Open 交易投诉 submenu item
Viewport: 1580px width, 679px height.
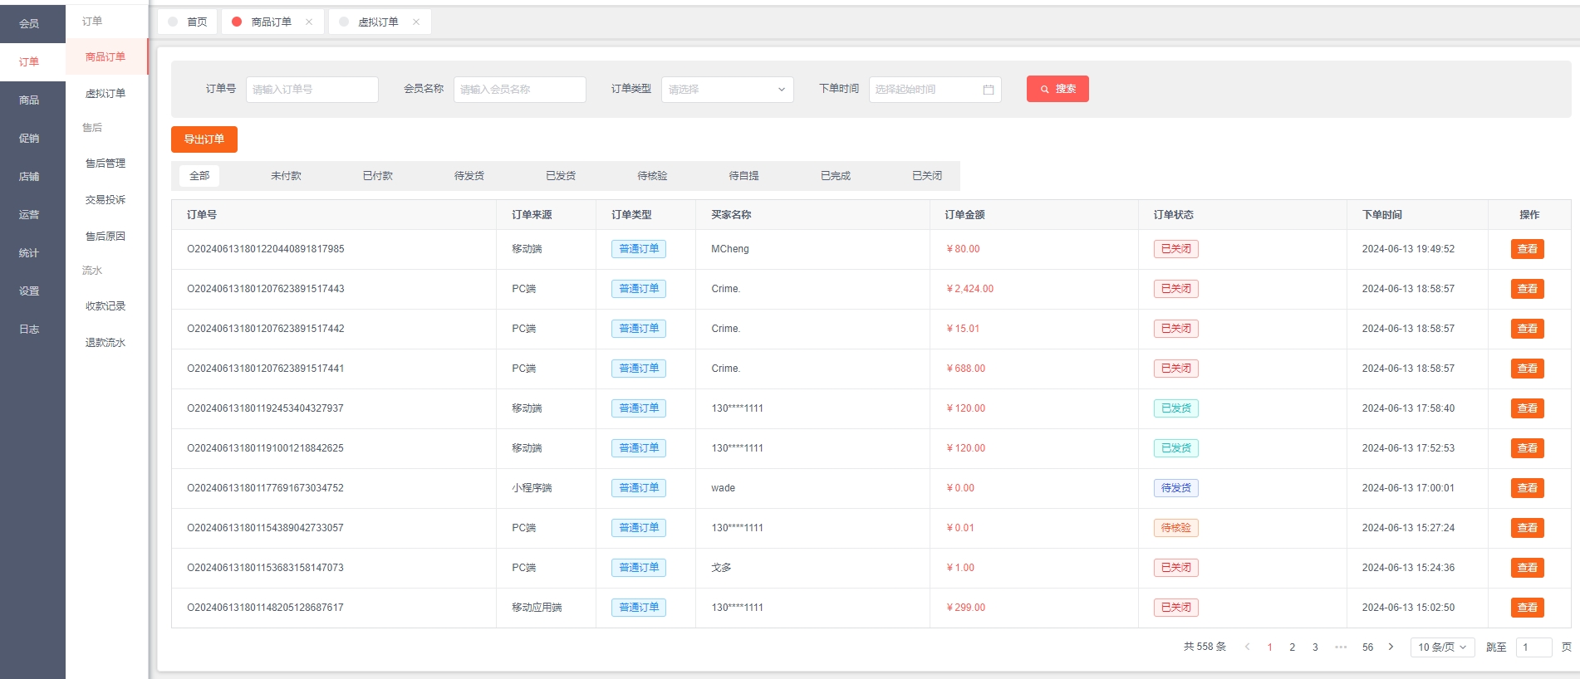coord(106,200)
